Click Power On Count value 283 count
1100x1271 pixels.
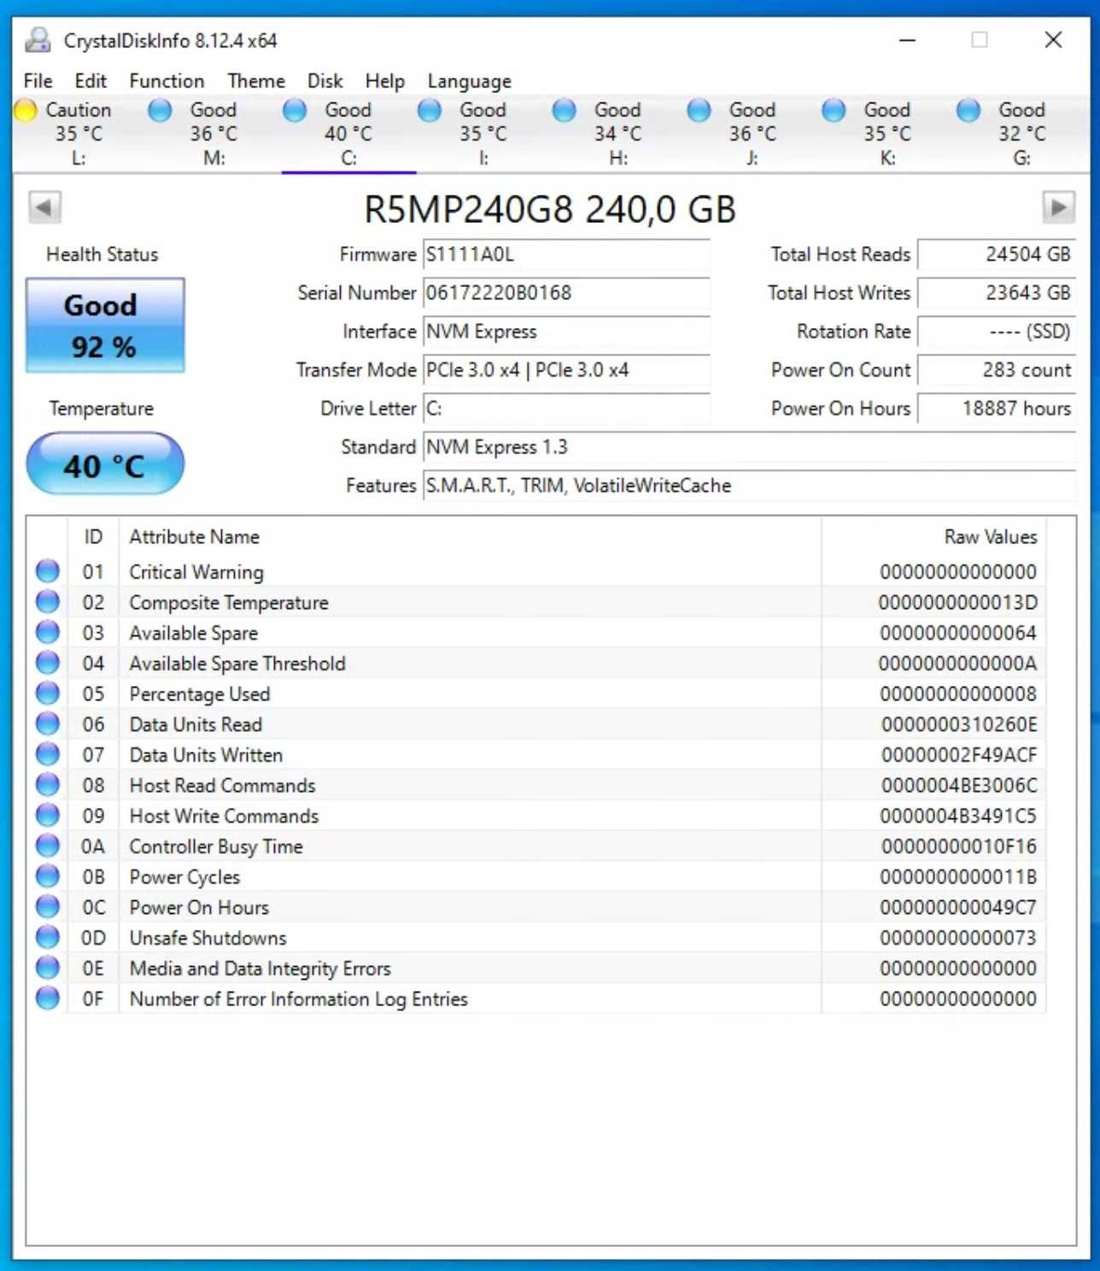[x=997, y=370]
